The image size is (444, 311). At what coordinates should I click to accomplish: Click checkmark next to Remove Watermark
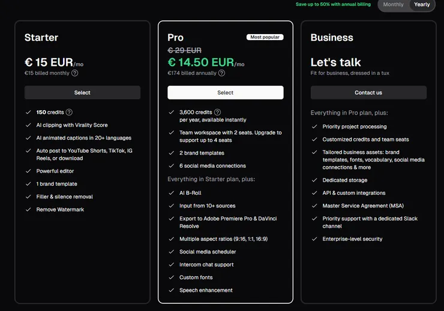click(28, 209)
